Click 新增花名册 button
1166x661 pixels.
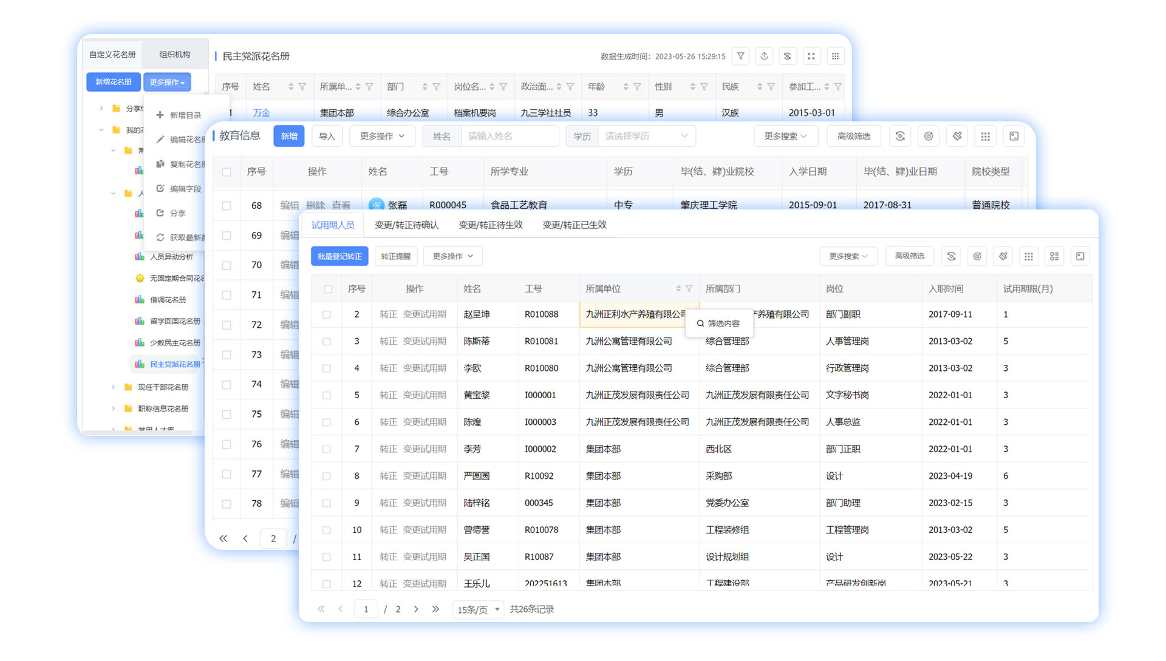[114, 82]
